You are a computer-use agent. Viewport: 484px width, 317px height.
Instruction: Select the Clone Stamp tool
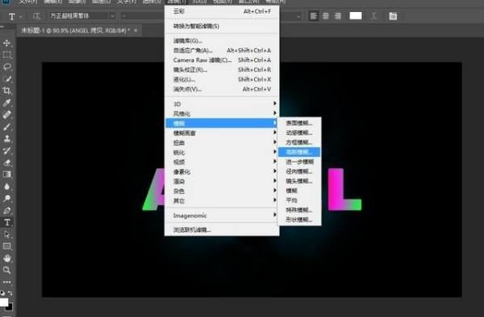pyautogui.click(x=6, y=138)
